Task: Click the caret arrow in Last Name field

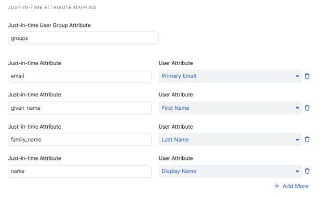Action: point(297,140)
